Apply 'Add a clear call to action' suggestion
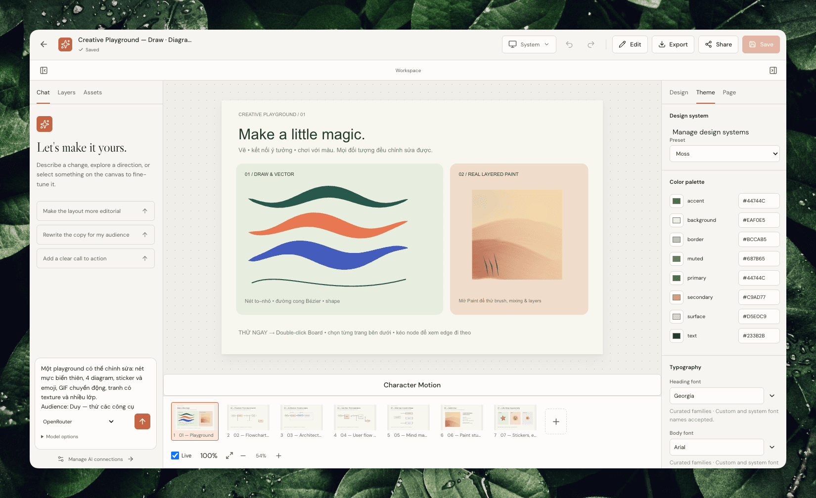The width and height of the screenshot is (816, 498). pyautogui.click(x=95, y=258)
